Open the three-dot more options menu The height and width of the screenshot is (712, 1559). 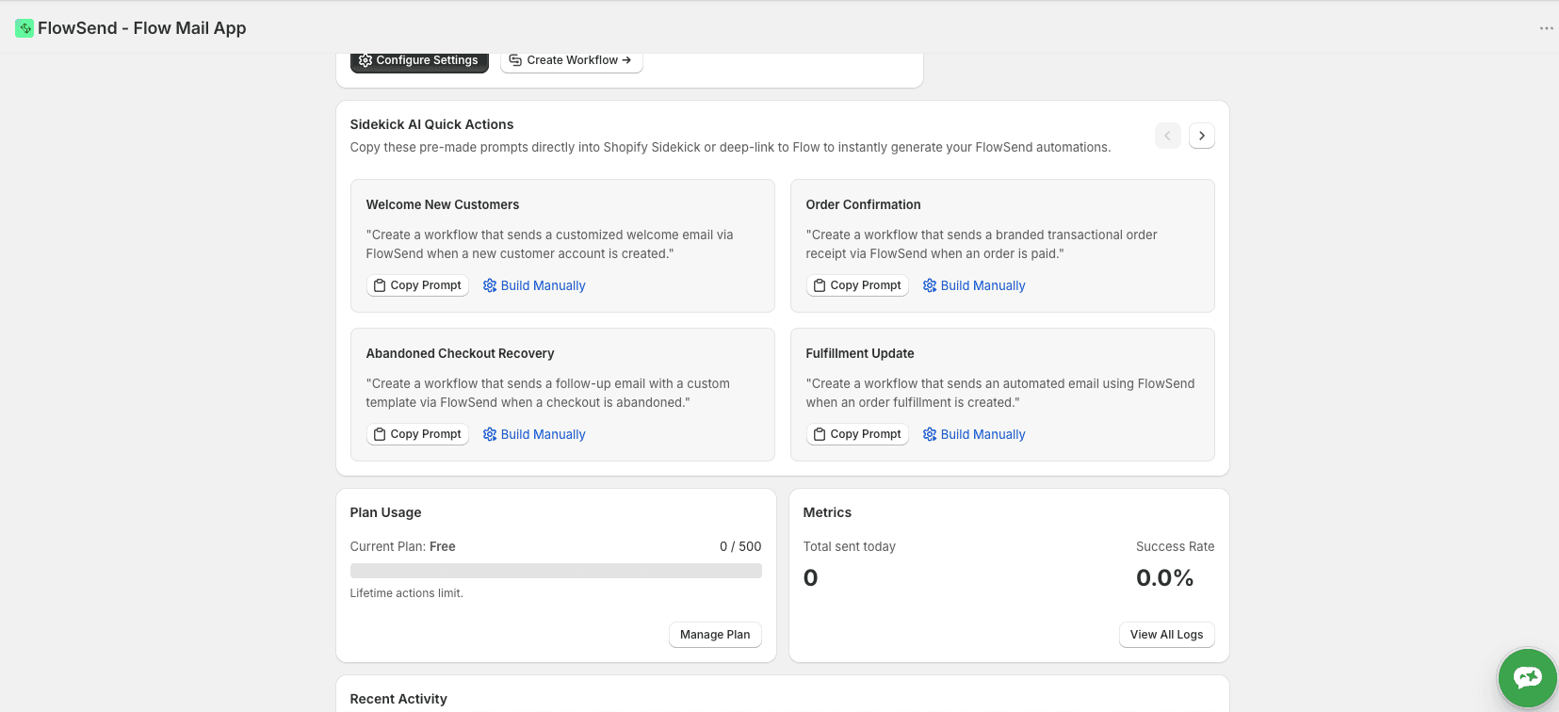[1546, 28]
